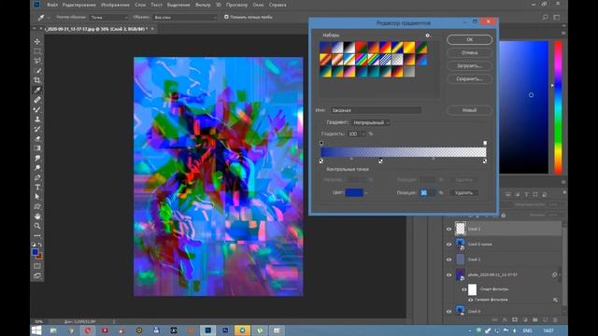
Task: Select the Hand tool
Action: [37, 216]
